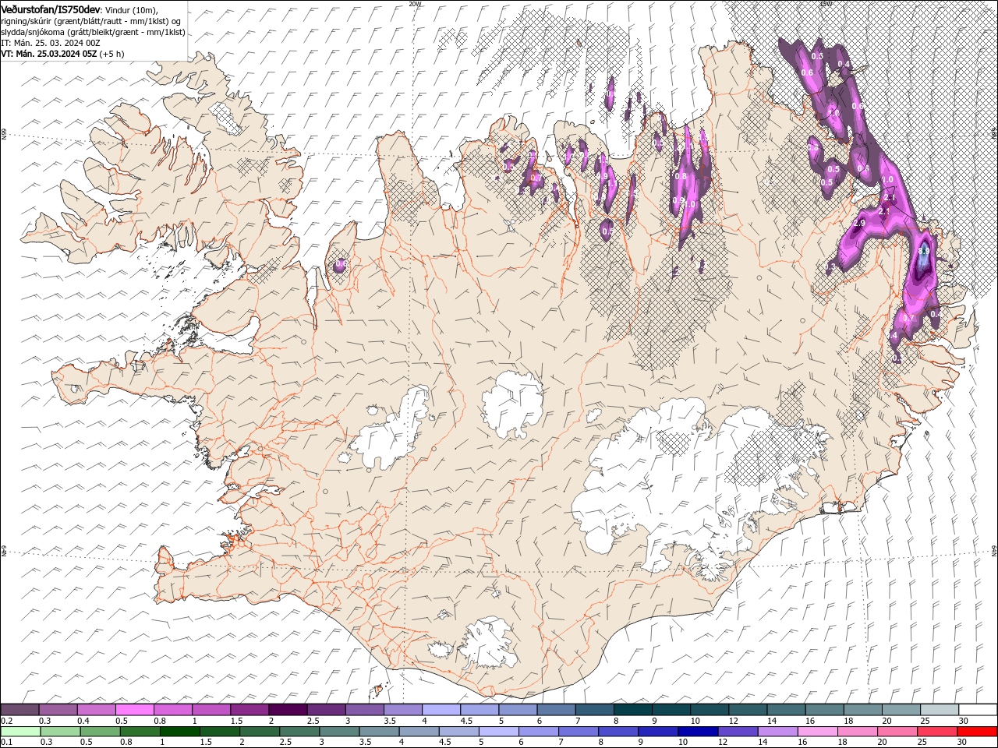Pick the grey-blue 3.5 rain scale swatch
Viewport: 998px width, 748px height.
pos(379,732)
